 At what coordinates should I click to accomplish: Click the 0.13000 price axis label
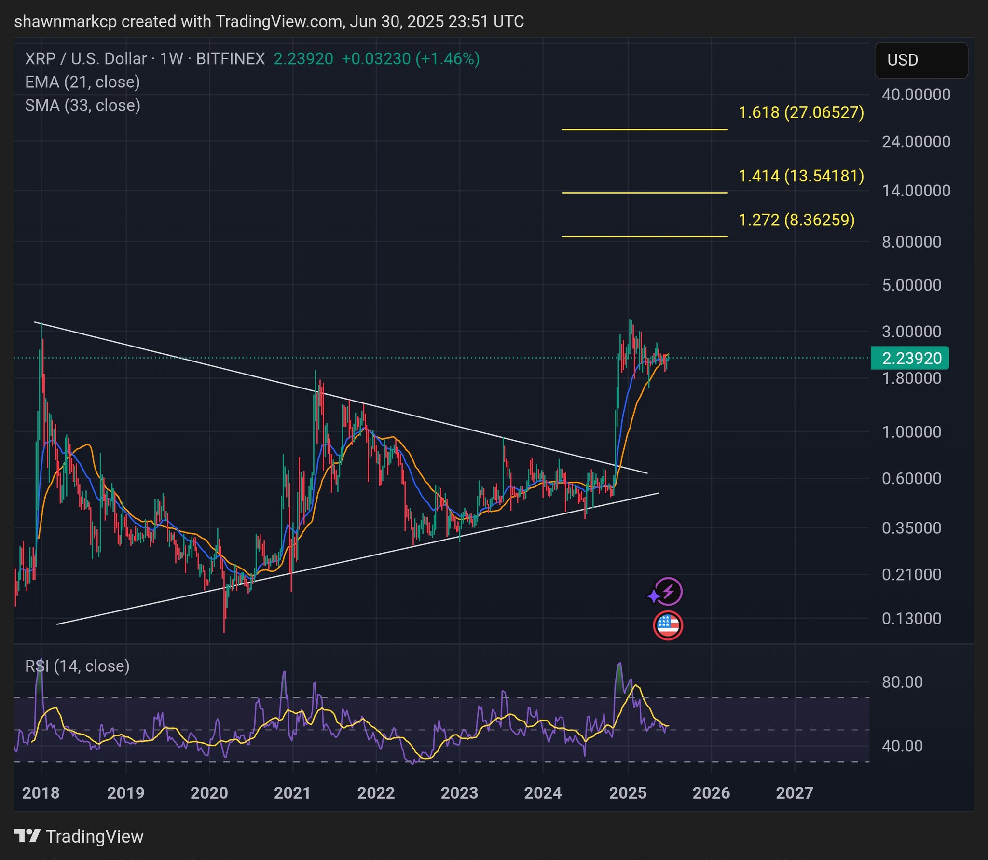point(912,619)
